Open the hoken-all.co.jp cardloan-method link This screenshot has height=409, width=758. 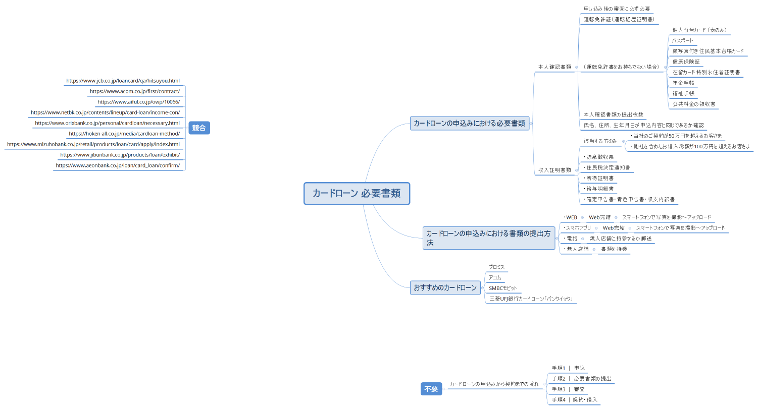coord(124,134)
